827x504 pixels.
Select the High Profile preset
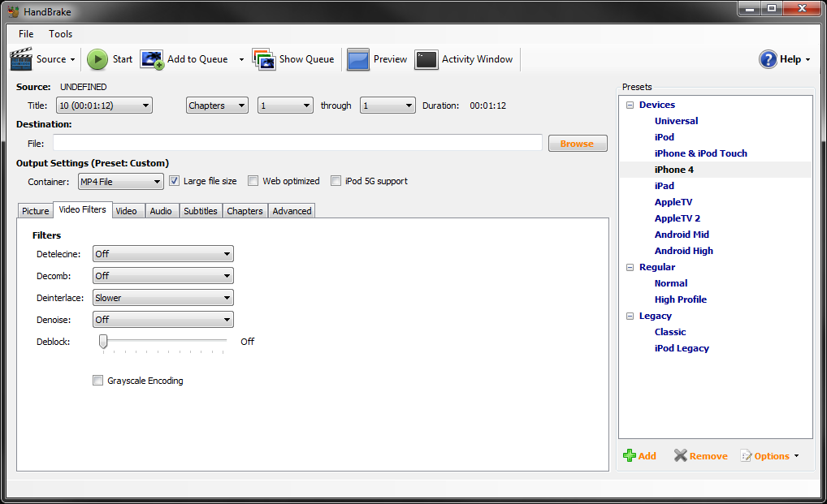click(681, 299)
